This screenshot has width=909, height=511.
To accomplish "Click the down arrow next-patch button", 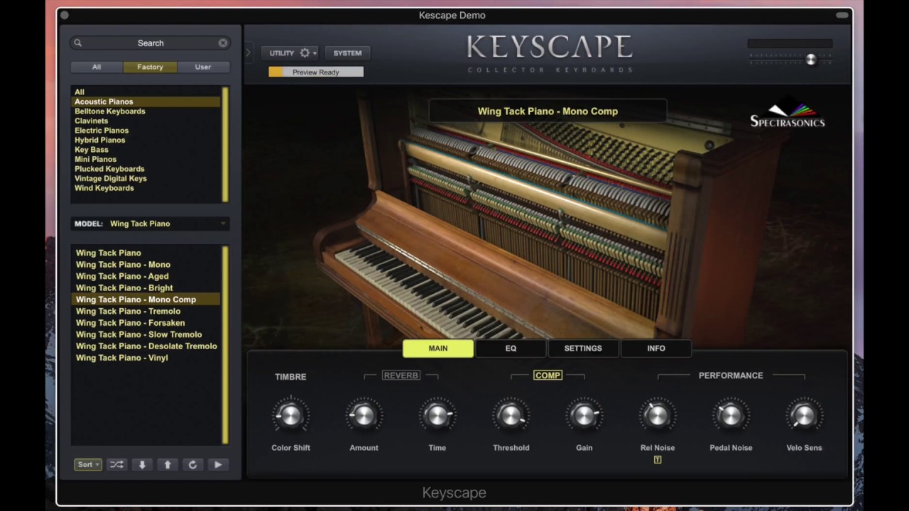I will 142,465.
